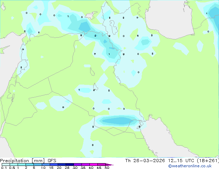The image size is (219, 169).
Task: Click the '0.1' legend scale label
Action: 4,168
